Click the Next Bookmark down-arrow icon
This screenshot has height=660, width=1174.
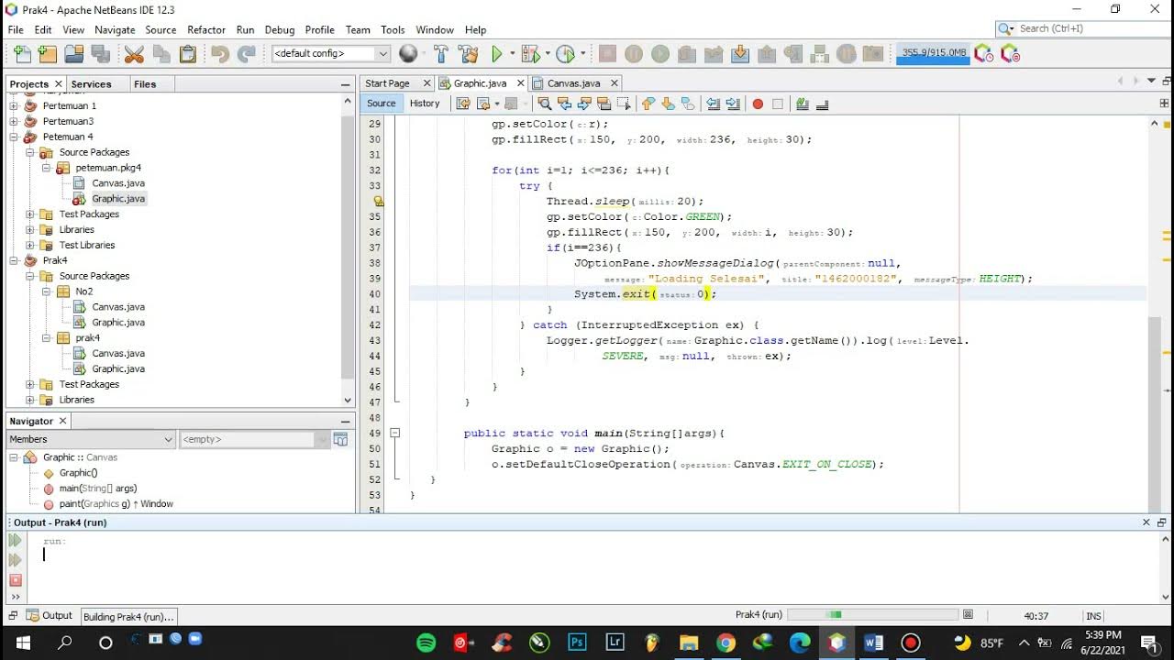pos(668,104)
